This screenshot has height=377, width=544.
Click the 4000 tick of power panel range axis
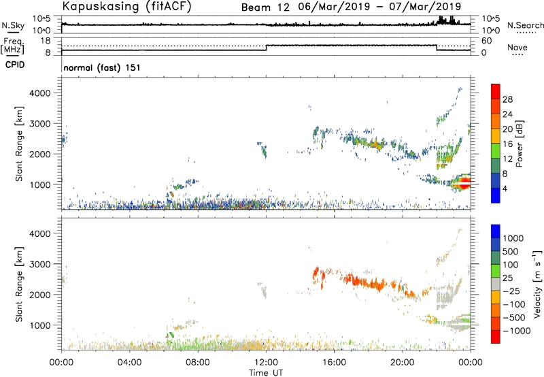click(x=40, y=93)
